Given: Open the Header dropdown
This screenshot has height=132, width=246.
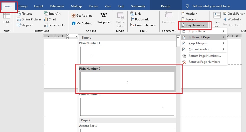Looking at the screenshot, I should click(x=189, y=14).
